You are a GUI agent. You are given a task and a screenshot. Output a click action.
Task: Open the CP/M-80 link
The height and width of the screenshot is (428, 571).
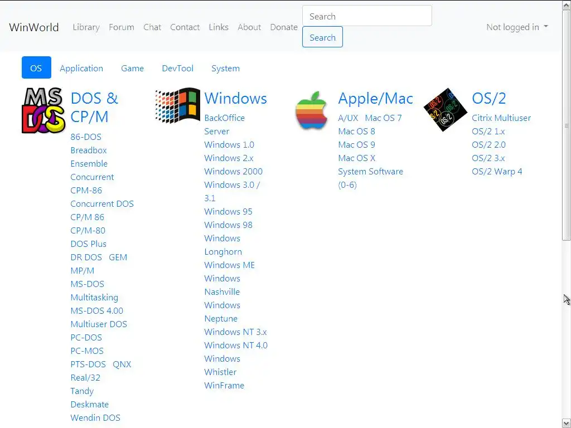(x=88, y=230)
